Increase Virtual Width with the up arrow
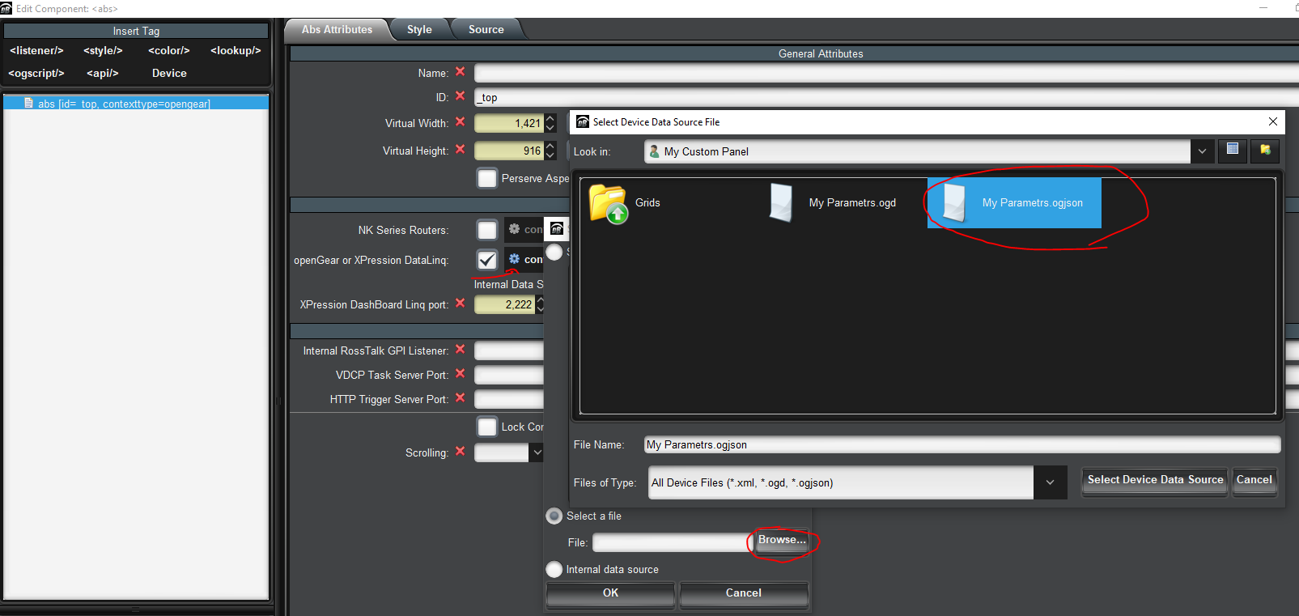The height and width of the screenshot is (616, 1299). [550, 119]
